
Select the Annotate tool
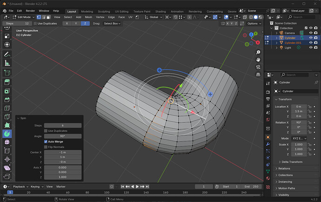pyautogui.click(x=7, y=54)
